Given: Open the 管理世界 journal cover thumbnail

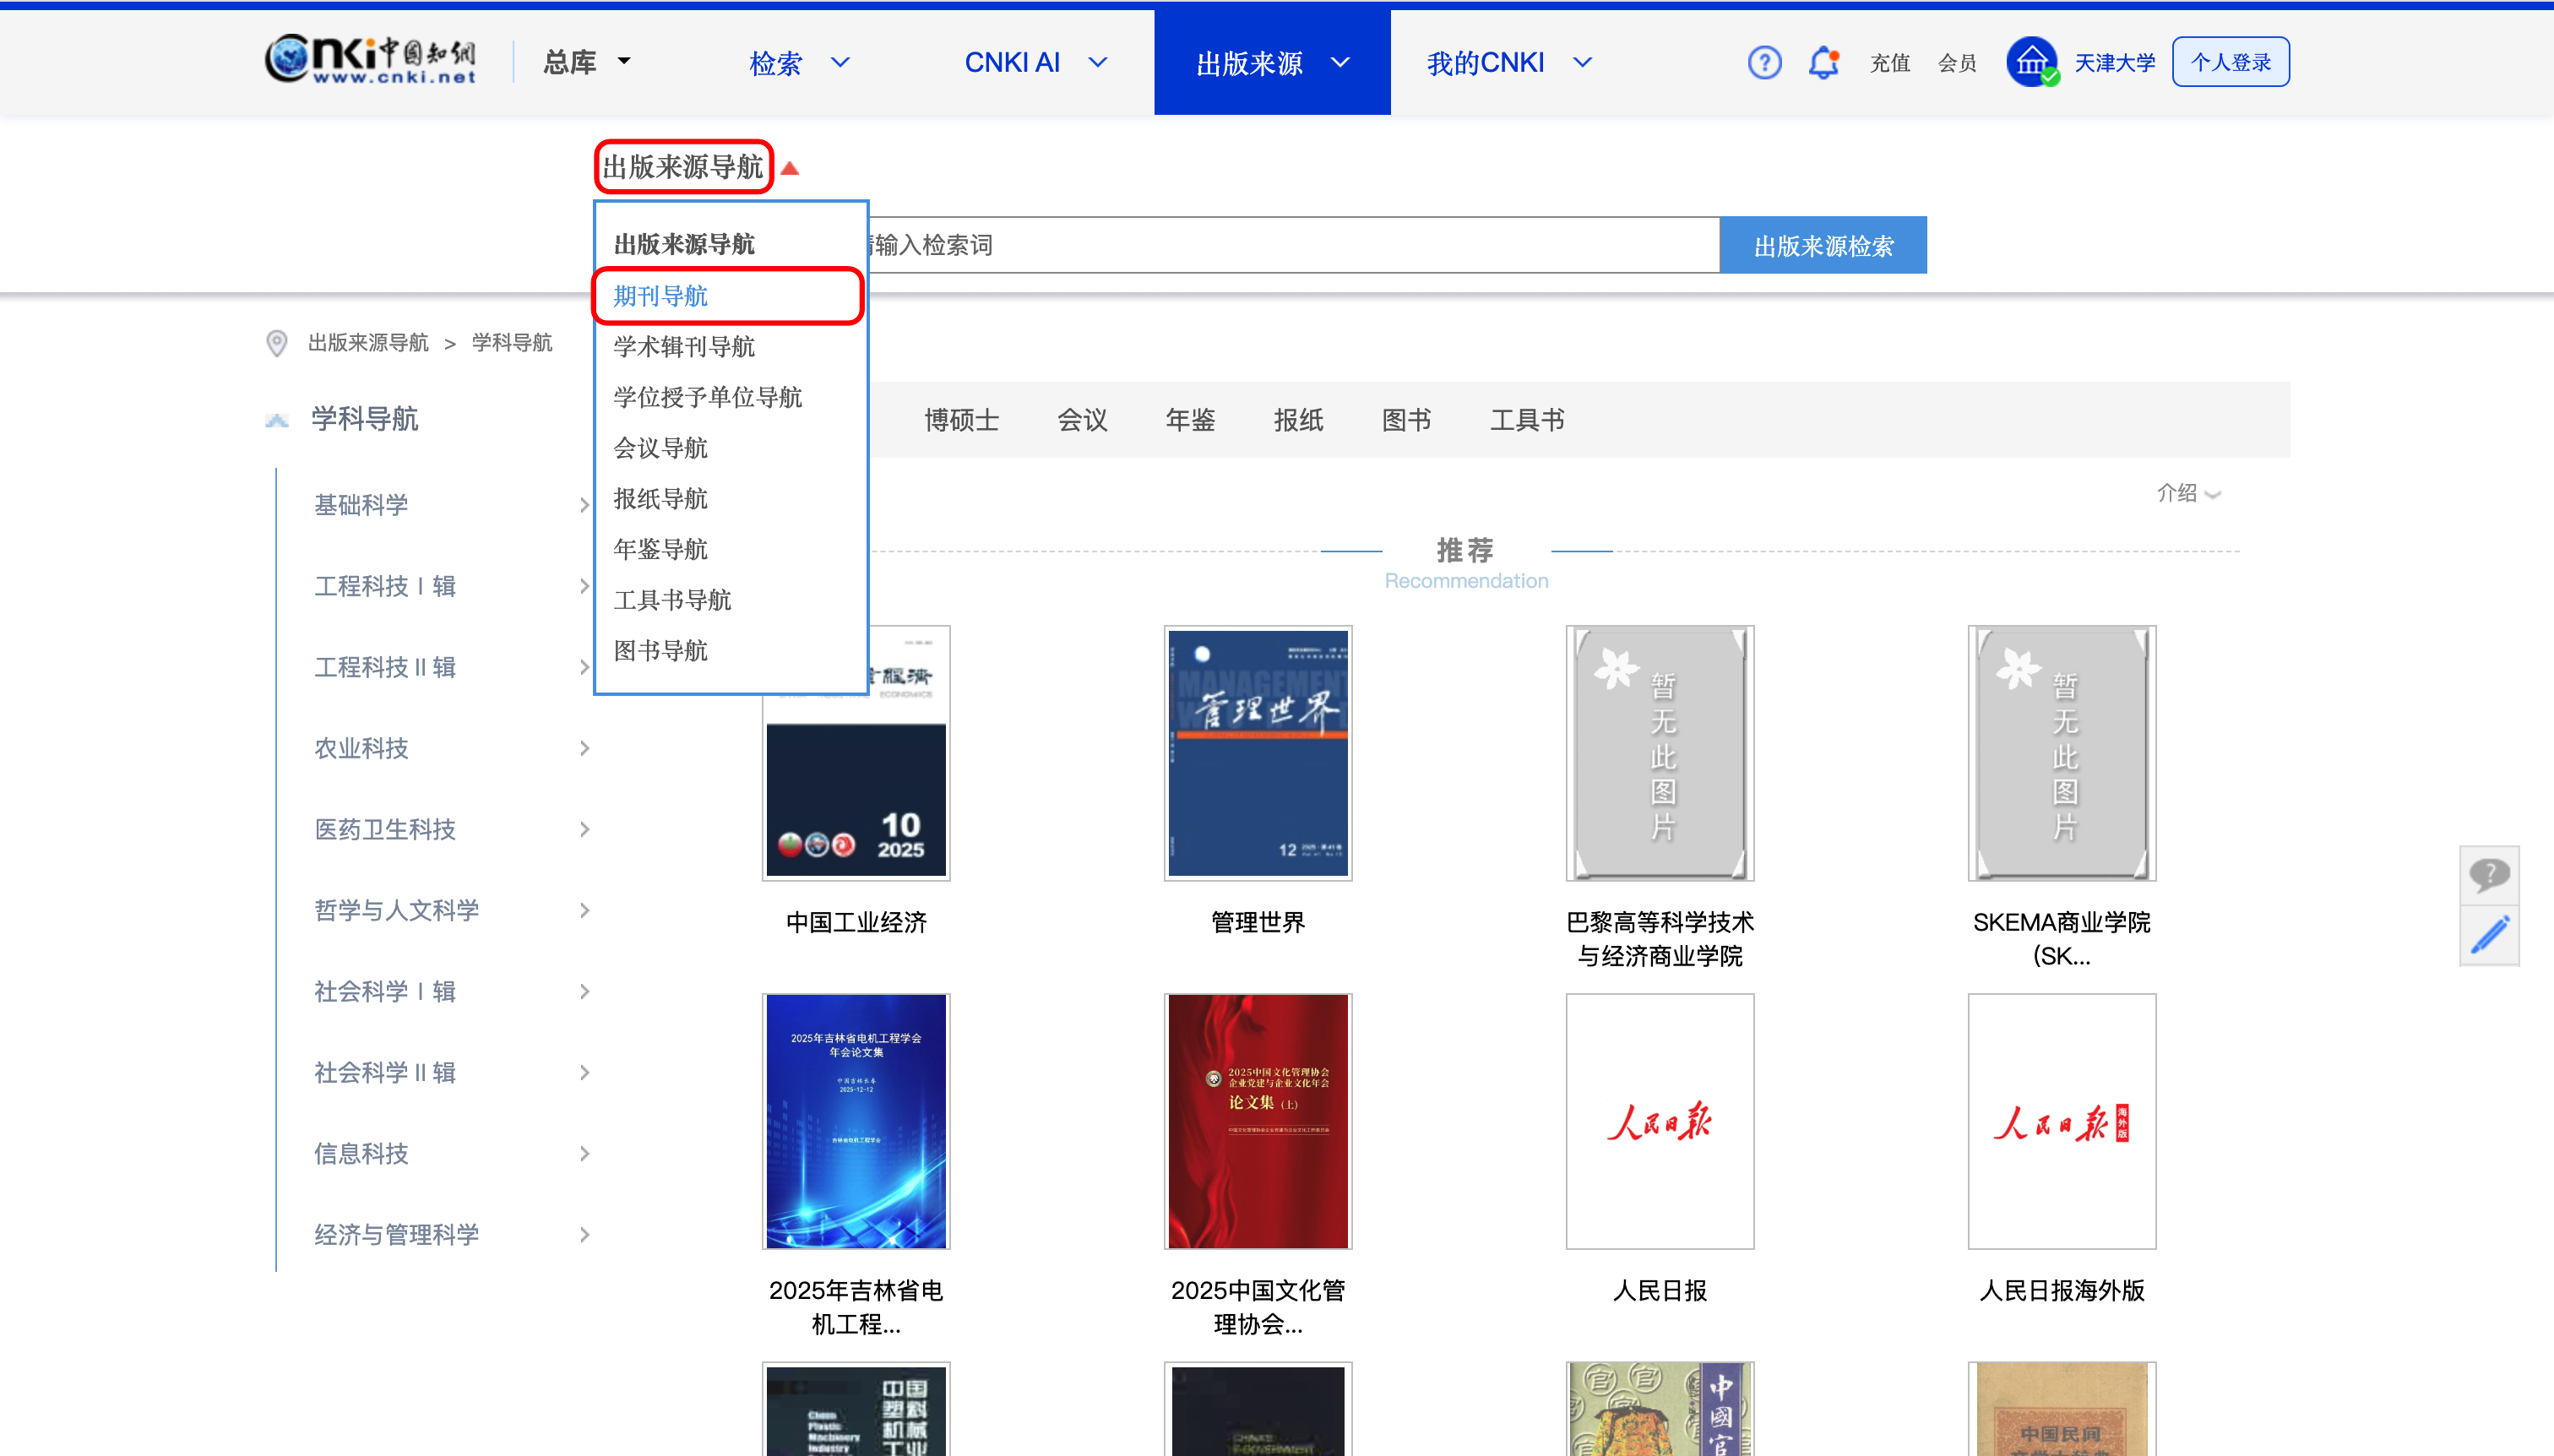Looking at the screenshot, I should click(1257, 753).
